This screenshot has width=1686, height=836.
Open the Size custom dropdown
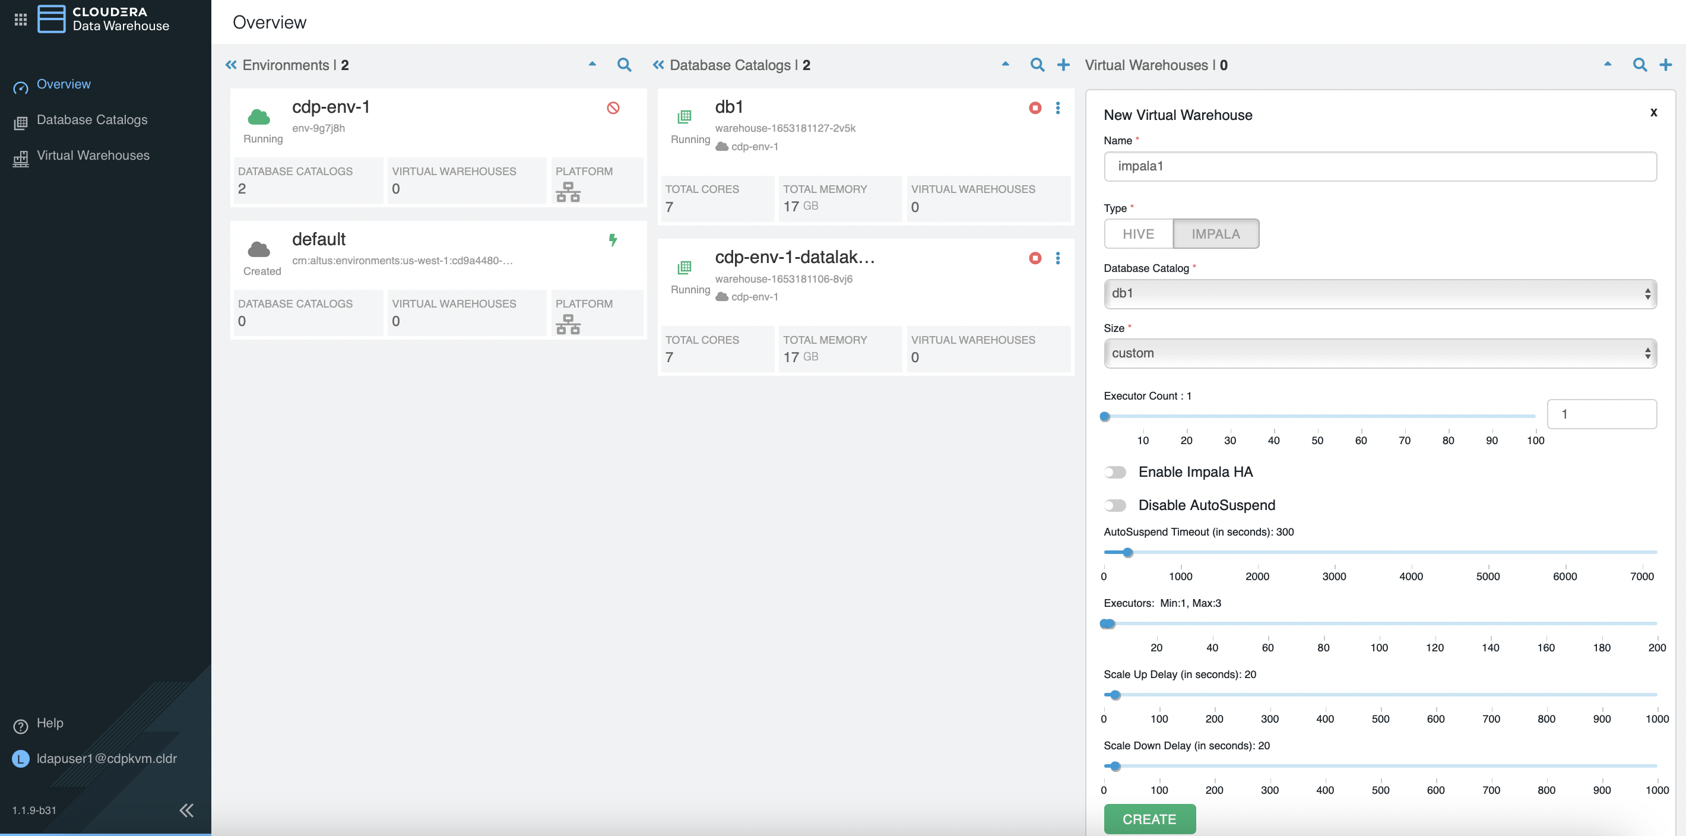1380,353
